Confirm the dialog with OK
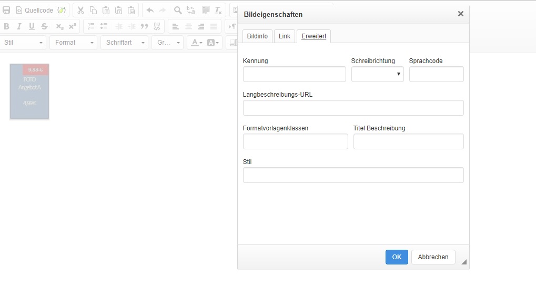Viewport: 536px width, 296px height. [397, 257]
